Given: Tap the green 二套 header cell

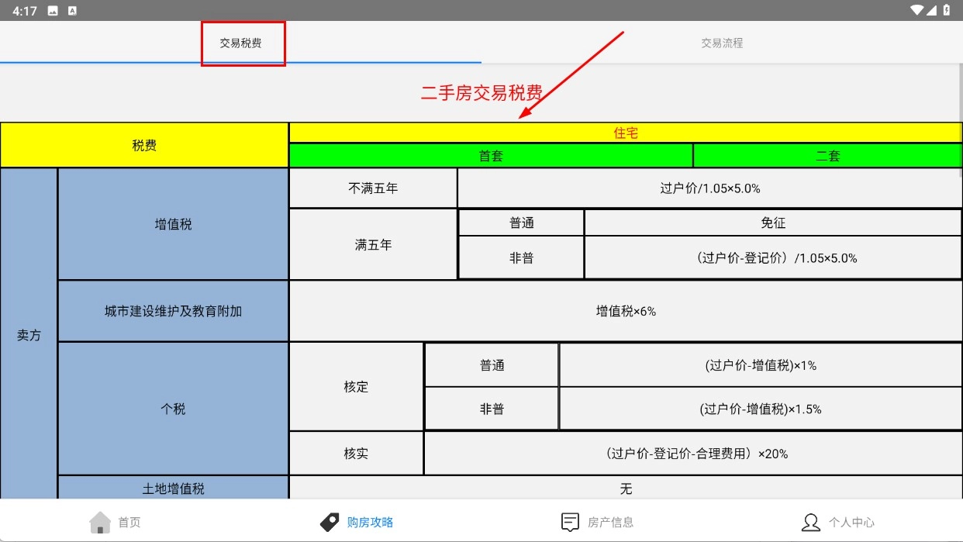Looking at the screenshot, I should click(827, 156).
